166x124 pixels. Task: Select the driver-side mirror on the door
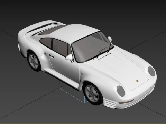pos(70,58)
